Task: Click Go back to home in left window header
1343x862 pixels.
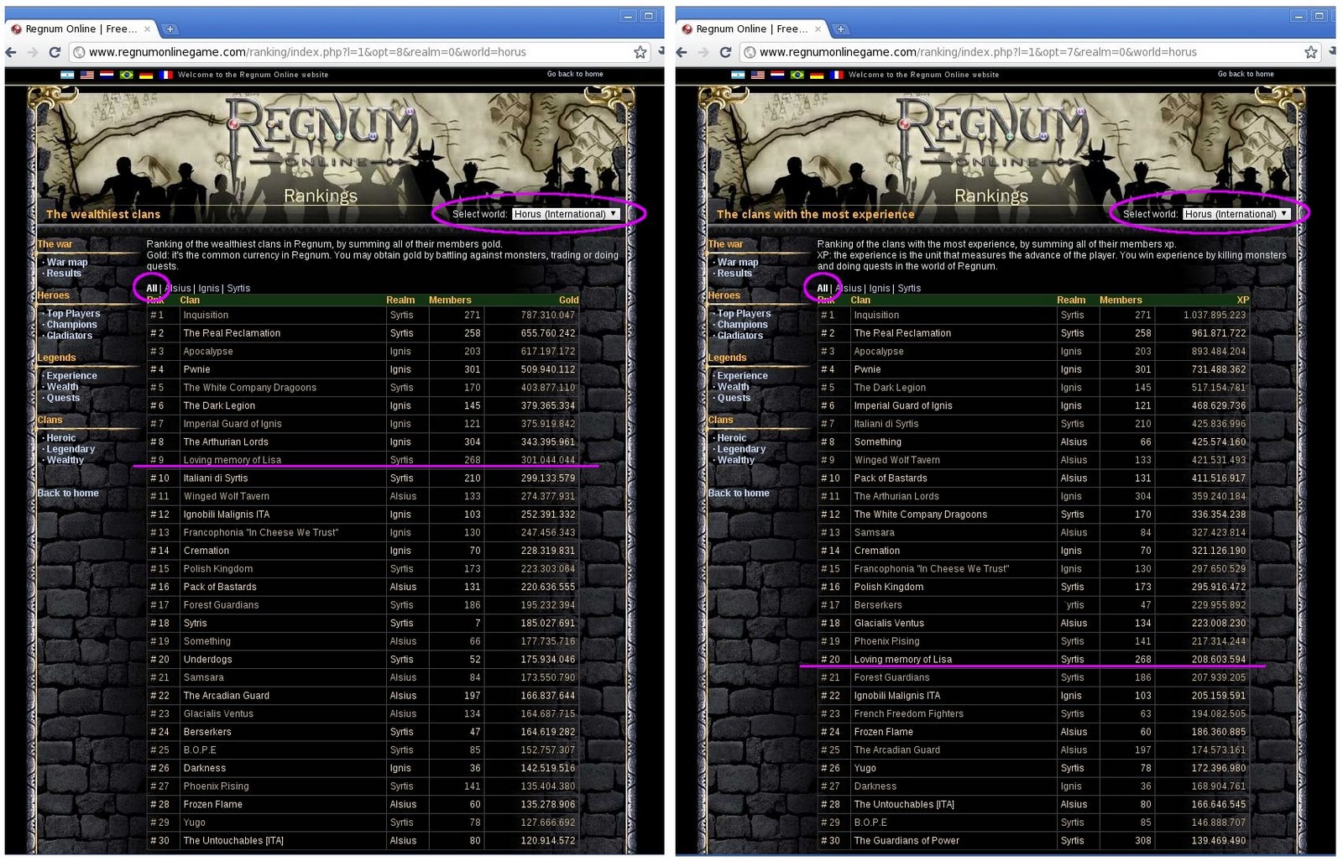Action: (575, 74)
